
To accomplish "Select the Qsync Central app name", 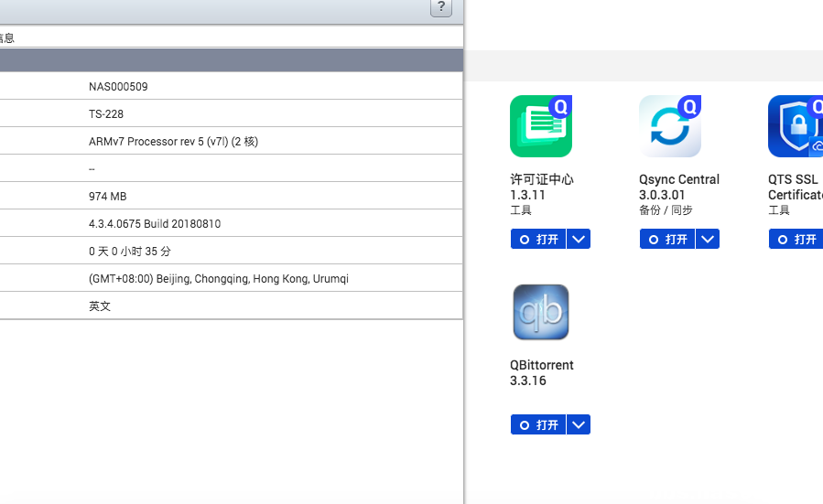I will click(678, 179).
